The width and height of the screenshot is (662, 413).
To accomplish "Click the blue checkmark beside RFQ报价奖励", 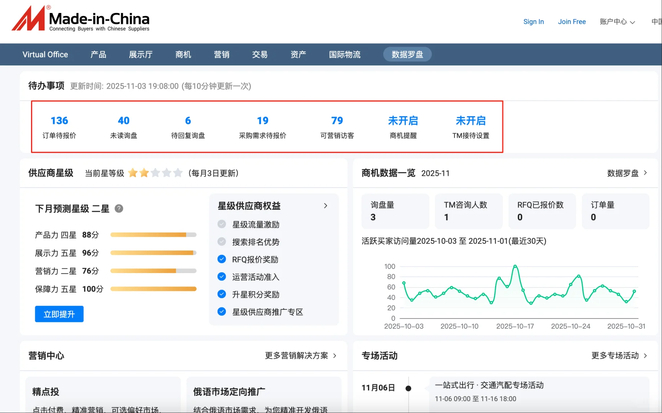I will [x=222, y=259].
